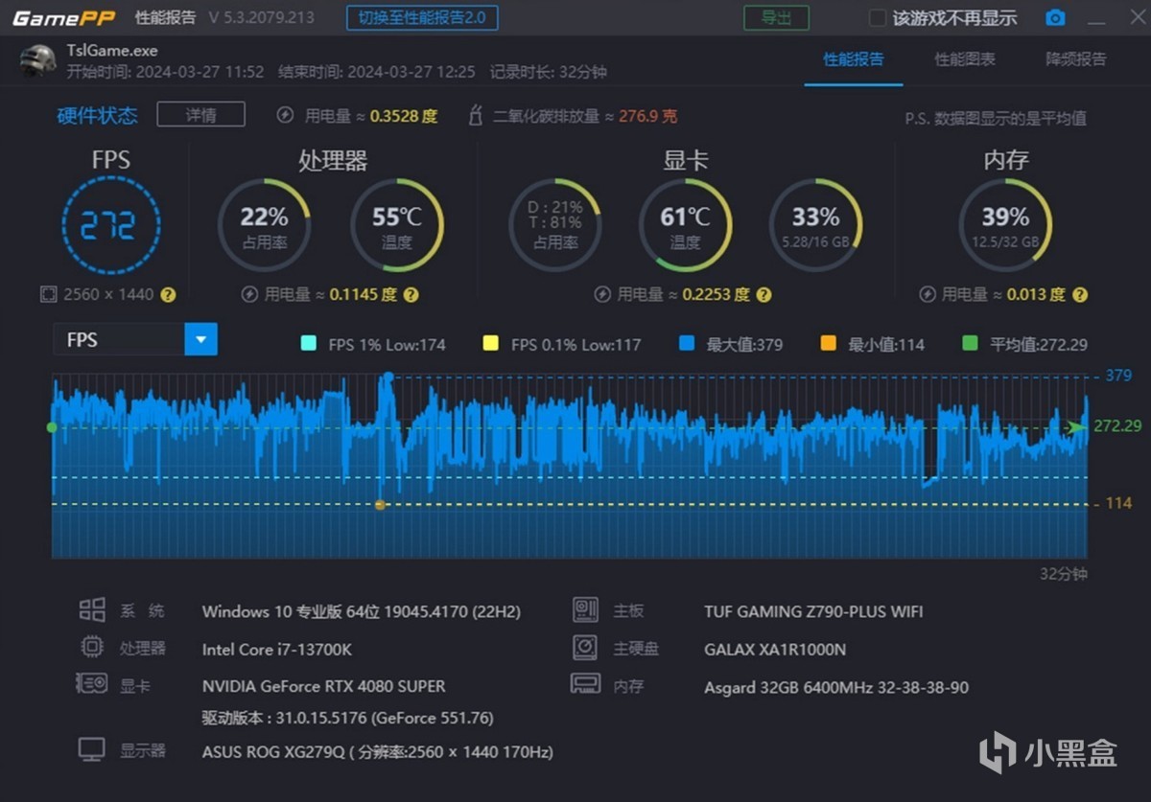Click the driver version 31.0.15.5176 text
Viewport: 1151px width, 802px height.
point(347,718)
